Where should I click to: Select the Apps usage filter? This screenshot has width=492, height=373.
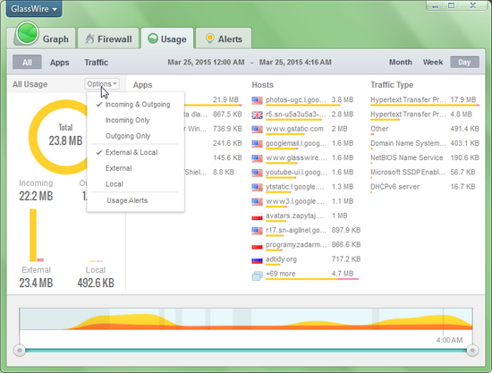click(x=60, y=62)
